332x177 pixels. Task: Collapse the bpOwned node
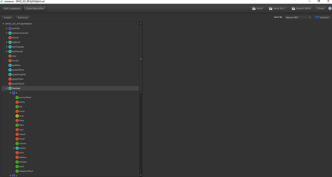(7, 51)
